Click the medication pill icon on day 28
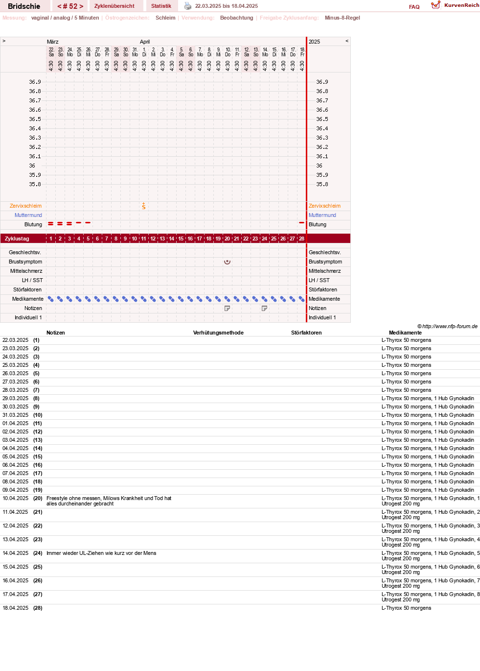The width and height of the screenshot is (480, 671). pos(301,299)
